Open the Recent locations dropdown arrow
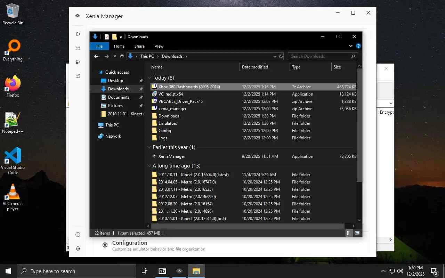Viewport: 445px width, 278px height. coord(115,56)
